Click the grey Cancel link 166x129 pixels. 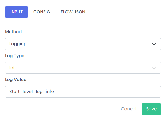(129, 109)
